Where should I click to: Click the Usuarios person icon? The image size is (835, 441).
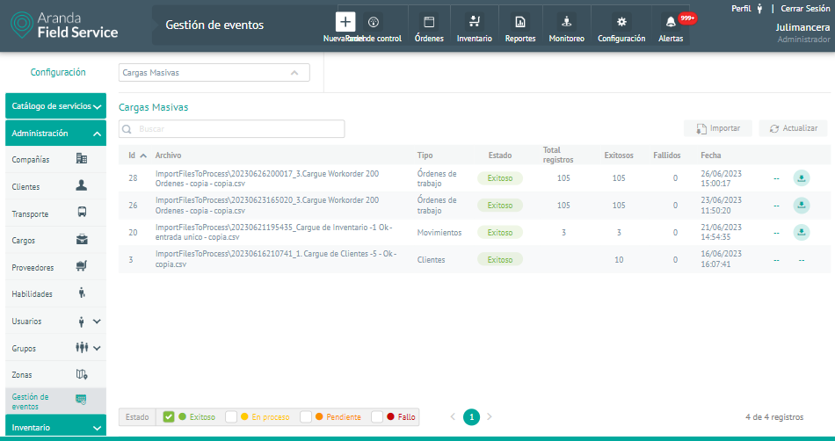pos(82,322)
